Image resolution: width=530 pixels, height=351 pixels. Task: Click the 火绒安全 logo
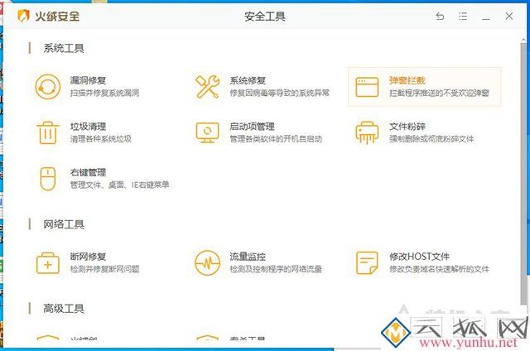click(x=49, y=16)
